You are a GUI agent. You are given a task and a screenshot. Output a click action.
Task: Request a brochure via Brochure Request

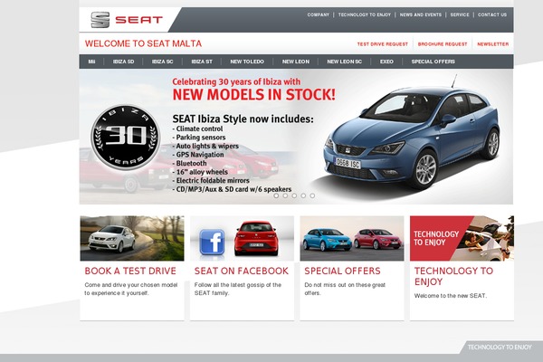(443, 44)
